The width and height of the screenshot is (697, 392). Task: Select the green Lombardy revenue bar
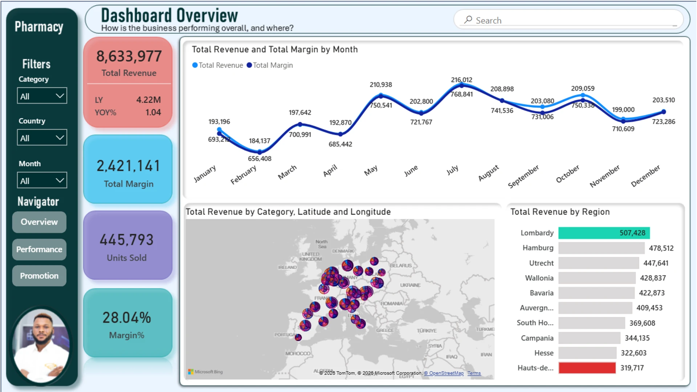(x=604, y=233)
